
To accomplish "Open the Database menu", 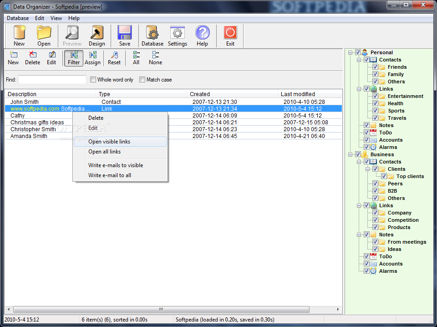I will 18,18.
